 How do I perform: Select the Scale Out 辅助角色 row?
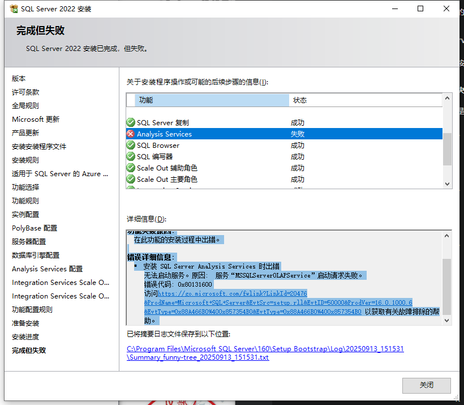tap(284, 168)
